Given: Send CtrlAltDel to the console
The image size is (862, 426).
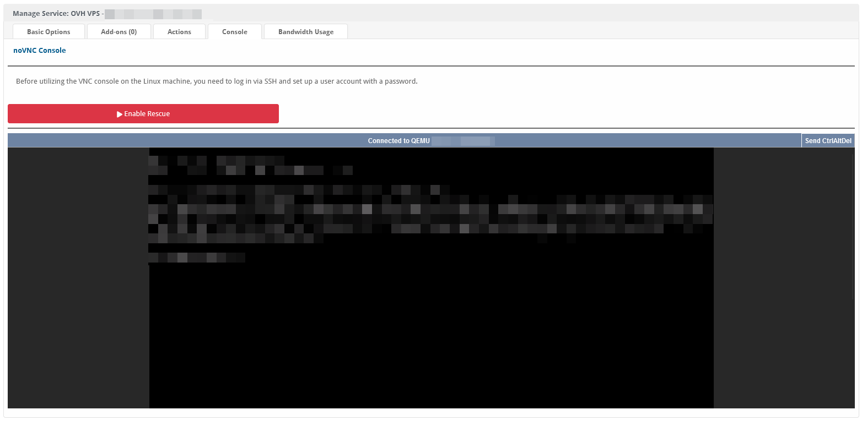Looking at the screenshot, I should coord(828,141).
